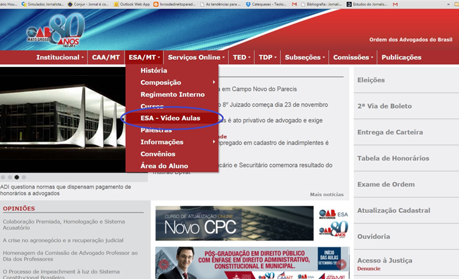This screenshot has width=459, height=279.
Task: Open Atualização Cadastral link
Action: pos(394,210)
